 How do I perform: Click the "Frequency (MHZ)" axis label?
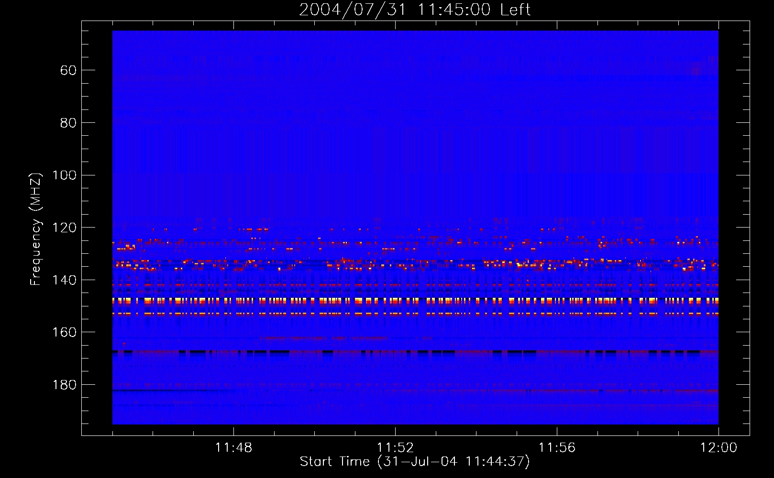[36, 229]
